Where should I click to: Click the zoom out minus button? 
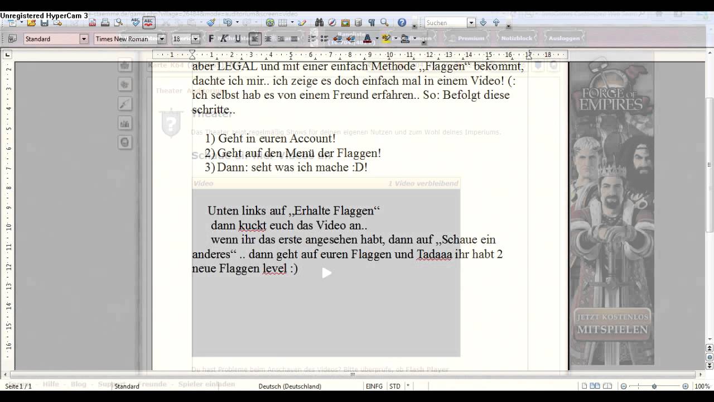pos(624,386)
